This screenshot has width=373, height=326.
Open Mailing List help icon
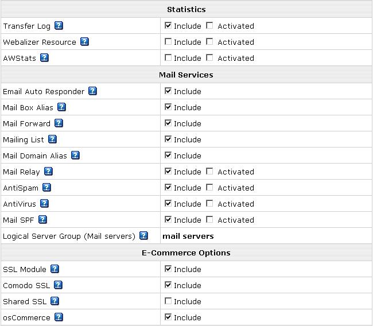(52, 139)
